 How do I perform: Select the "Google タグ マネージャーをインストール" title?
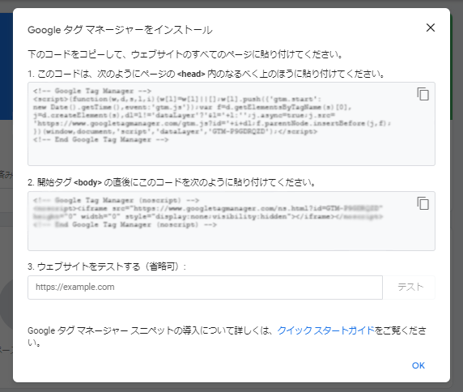(120, 30)
